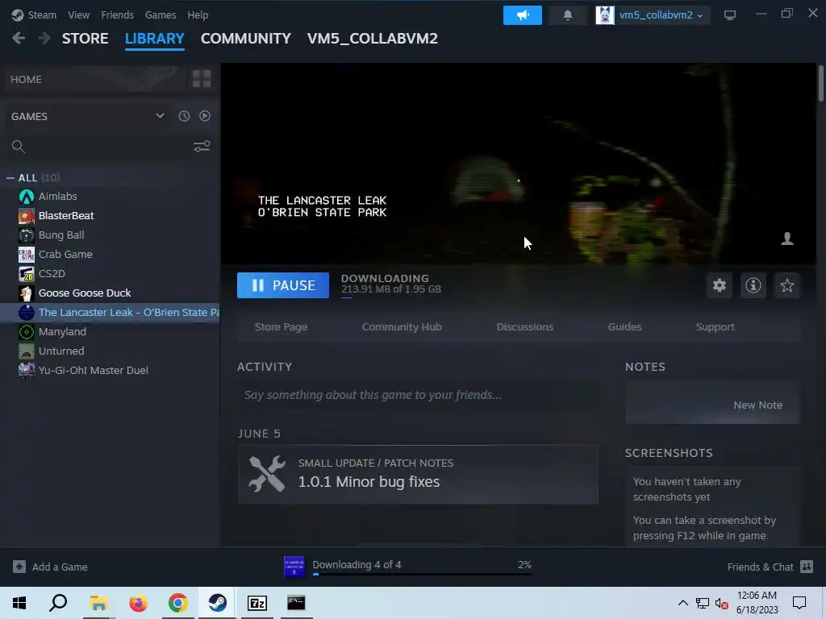Open the notifications bell
The height and width of the screenshot is (619, 826).
567,15
